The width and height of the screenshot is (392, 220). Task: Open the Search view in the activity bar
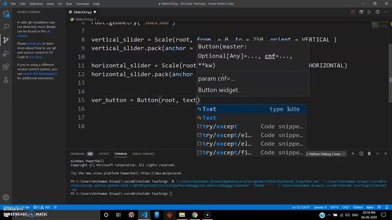pos(6,27)
